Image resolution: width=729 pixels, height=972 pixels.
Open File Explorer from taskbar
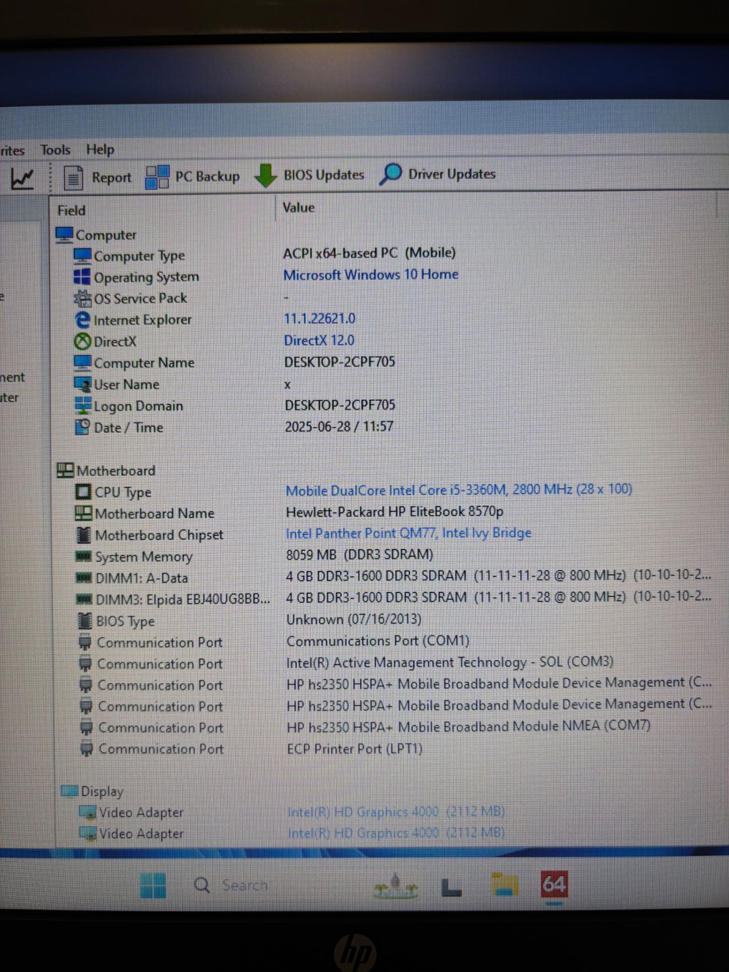504,885
